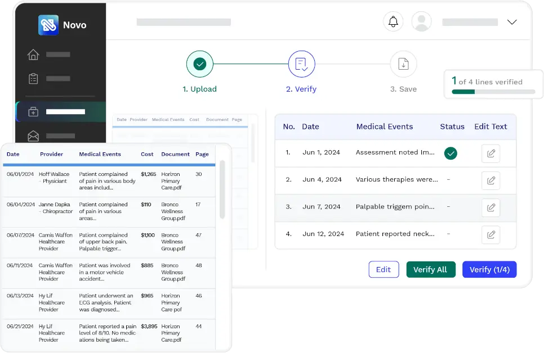544x353 pixels.
Task: Click the $1,265 cost cell
Action: (x=148, y=174)
